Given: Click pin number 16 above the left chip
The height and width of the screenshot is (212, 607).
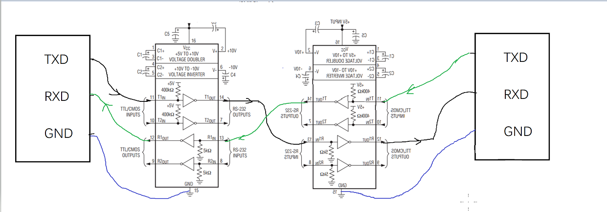Looking at the screenshot, I should pyautogui.click(x=194, y=40).
